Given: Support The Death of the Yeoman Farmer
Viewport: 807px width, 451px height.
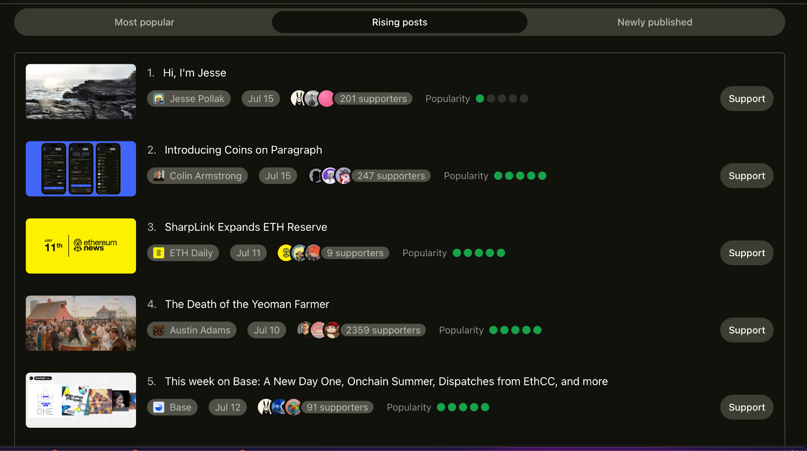Looking at the screenshot, I should point(746,330).
